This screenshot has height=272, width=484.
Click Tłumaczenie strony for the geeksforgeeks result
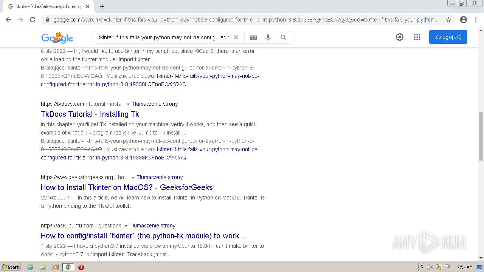click(x=160, y=177)
